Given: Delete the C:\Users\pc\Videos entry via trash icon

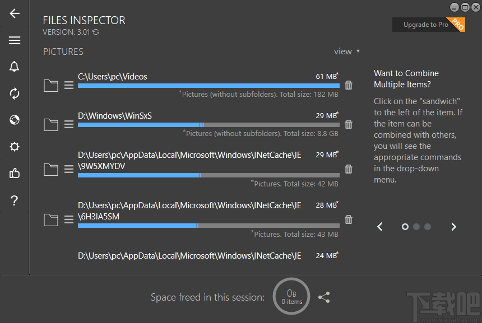Looking at the screenshot, I should (348, 85).
